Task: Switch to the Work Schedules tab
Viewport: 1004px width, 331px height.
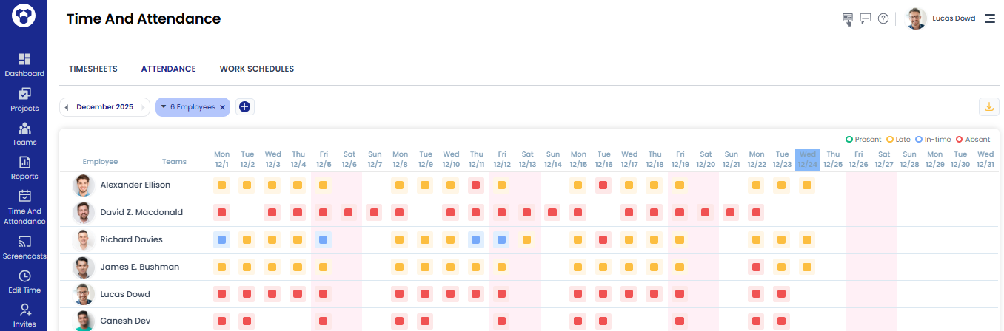Action: point(256,69)
